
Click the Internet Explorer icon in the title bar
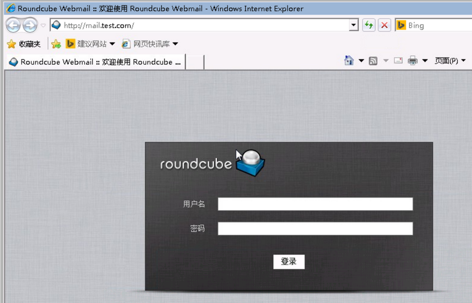coord(11,8)
